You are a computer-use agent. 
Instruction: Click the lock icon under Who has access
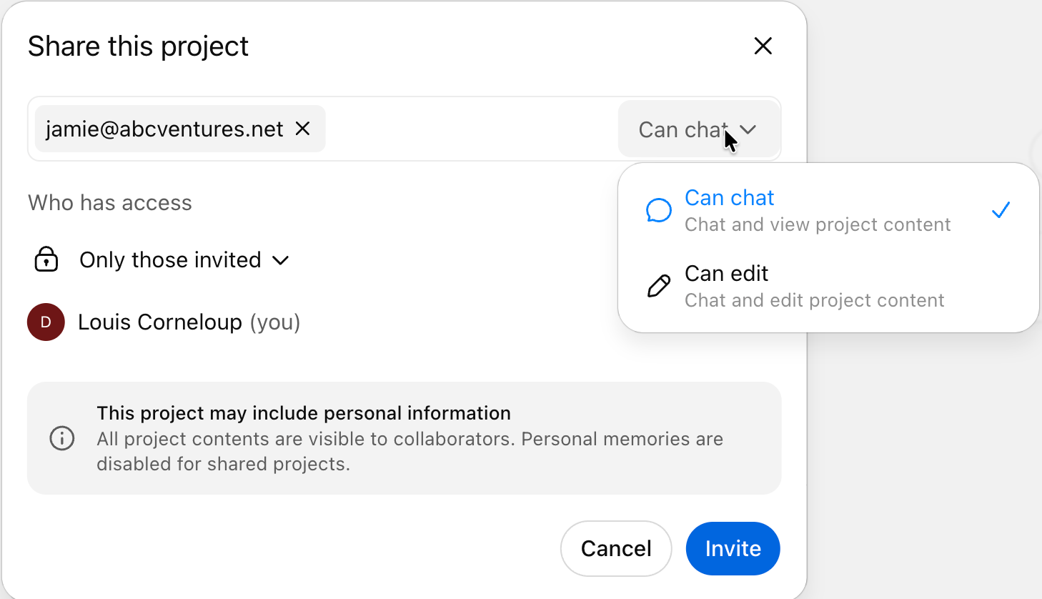point(46,259)
